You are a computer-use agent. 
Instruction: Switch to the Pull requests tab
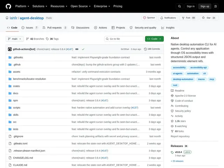55,28
